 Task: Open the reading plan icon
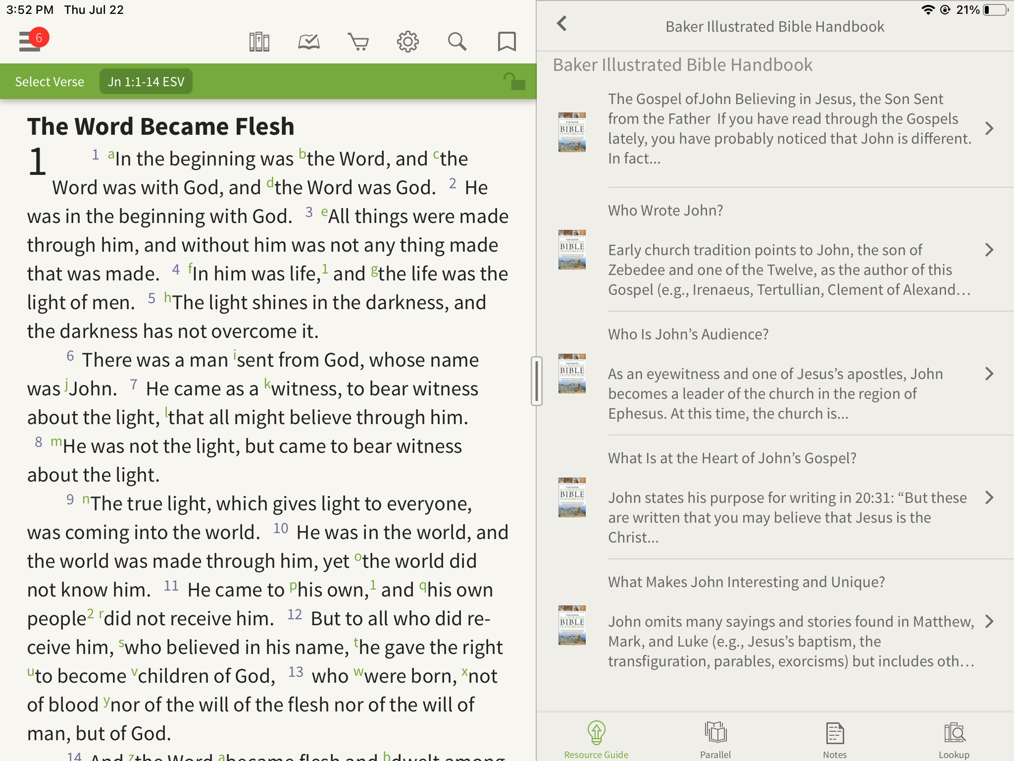click(x=309, y=42)
